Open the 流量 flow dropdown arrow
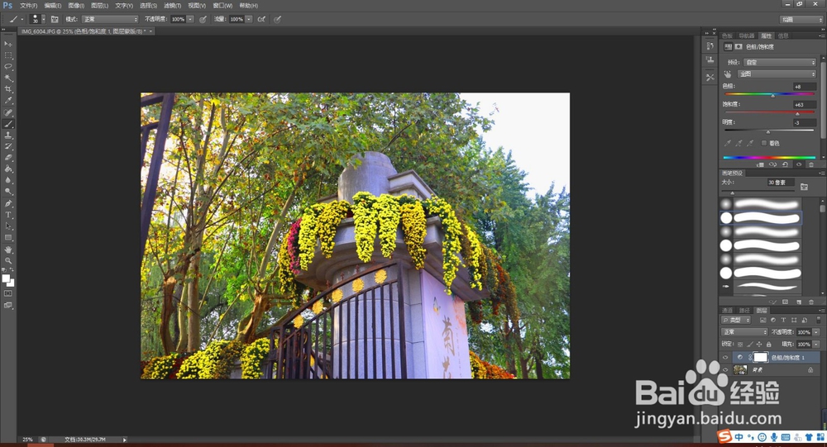The image size is (827, 447). point(248,19)
